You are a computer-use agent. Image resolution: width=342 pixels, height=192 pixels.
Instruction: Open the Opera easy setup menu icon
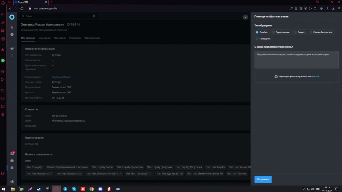[x=339, y=8]
